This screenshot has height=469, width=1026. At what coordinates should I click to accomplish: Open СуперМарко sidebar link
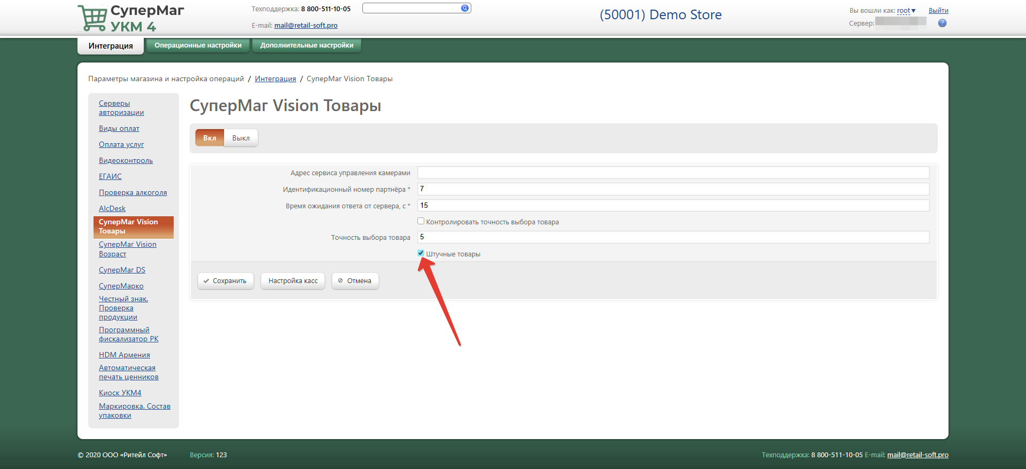pyautogui.click(x=121, y=286)
